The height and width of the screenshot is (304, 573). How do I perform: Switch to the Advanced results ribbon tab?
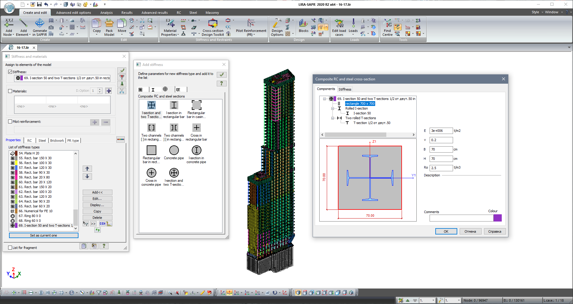(x=155, y=13)
